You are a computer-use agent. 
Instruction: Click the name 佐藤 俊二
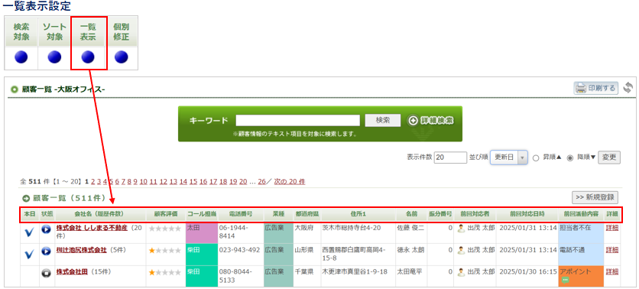coord(410,228)
